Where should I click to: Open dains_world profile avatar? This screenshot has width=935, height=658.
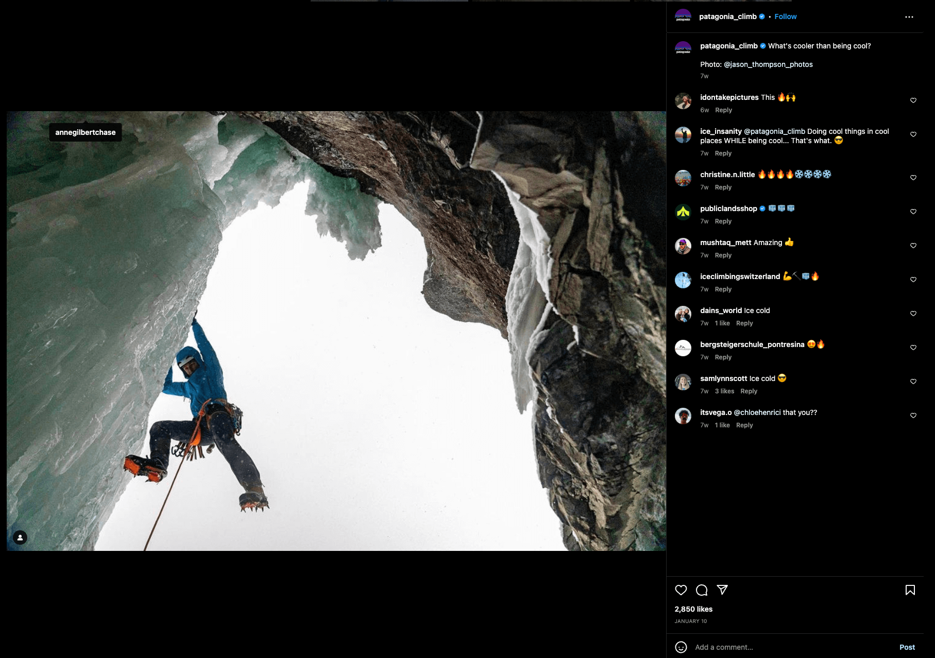click(x=683, y=314)
